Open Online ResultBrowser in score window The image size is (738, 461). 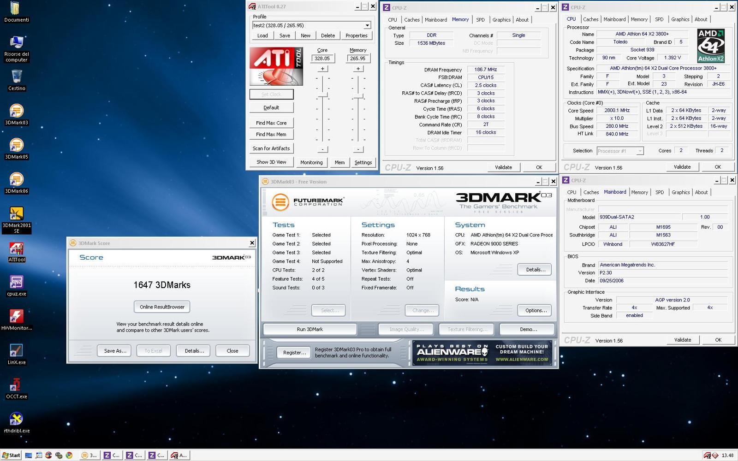[162, 307]
